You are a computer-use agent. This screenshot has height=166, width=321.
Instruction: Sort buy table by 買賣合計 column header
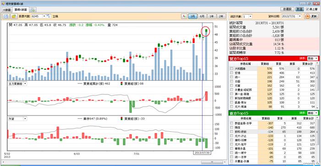(x=308, y=64)
